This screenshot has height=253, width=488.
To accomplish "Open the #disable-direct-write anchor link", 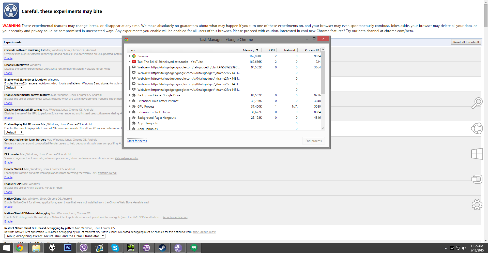I will click(x=98, y=69).
